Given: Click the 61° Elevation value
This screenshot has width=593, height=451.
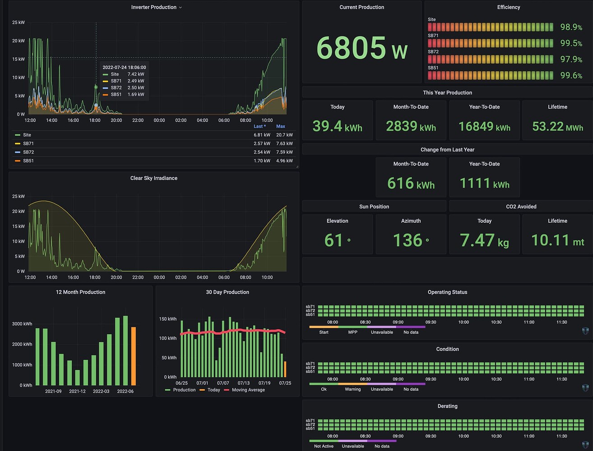Looking at the screenshot, I should pyautogui.click(x=337, y=240).
